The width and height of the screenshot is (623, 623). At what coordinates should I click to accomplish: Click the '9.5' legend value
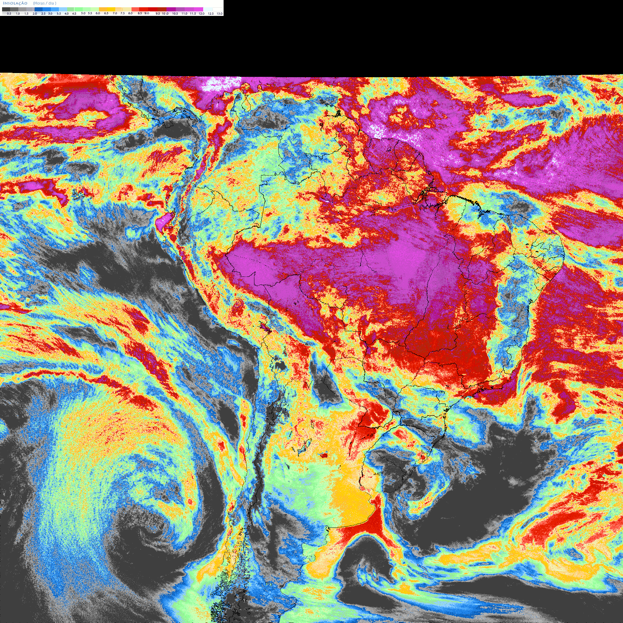(158, 13)
